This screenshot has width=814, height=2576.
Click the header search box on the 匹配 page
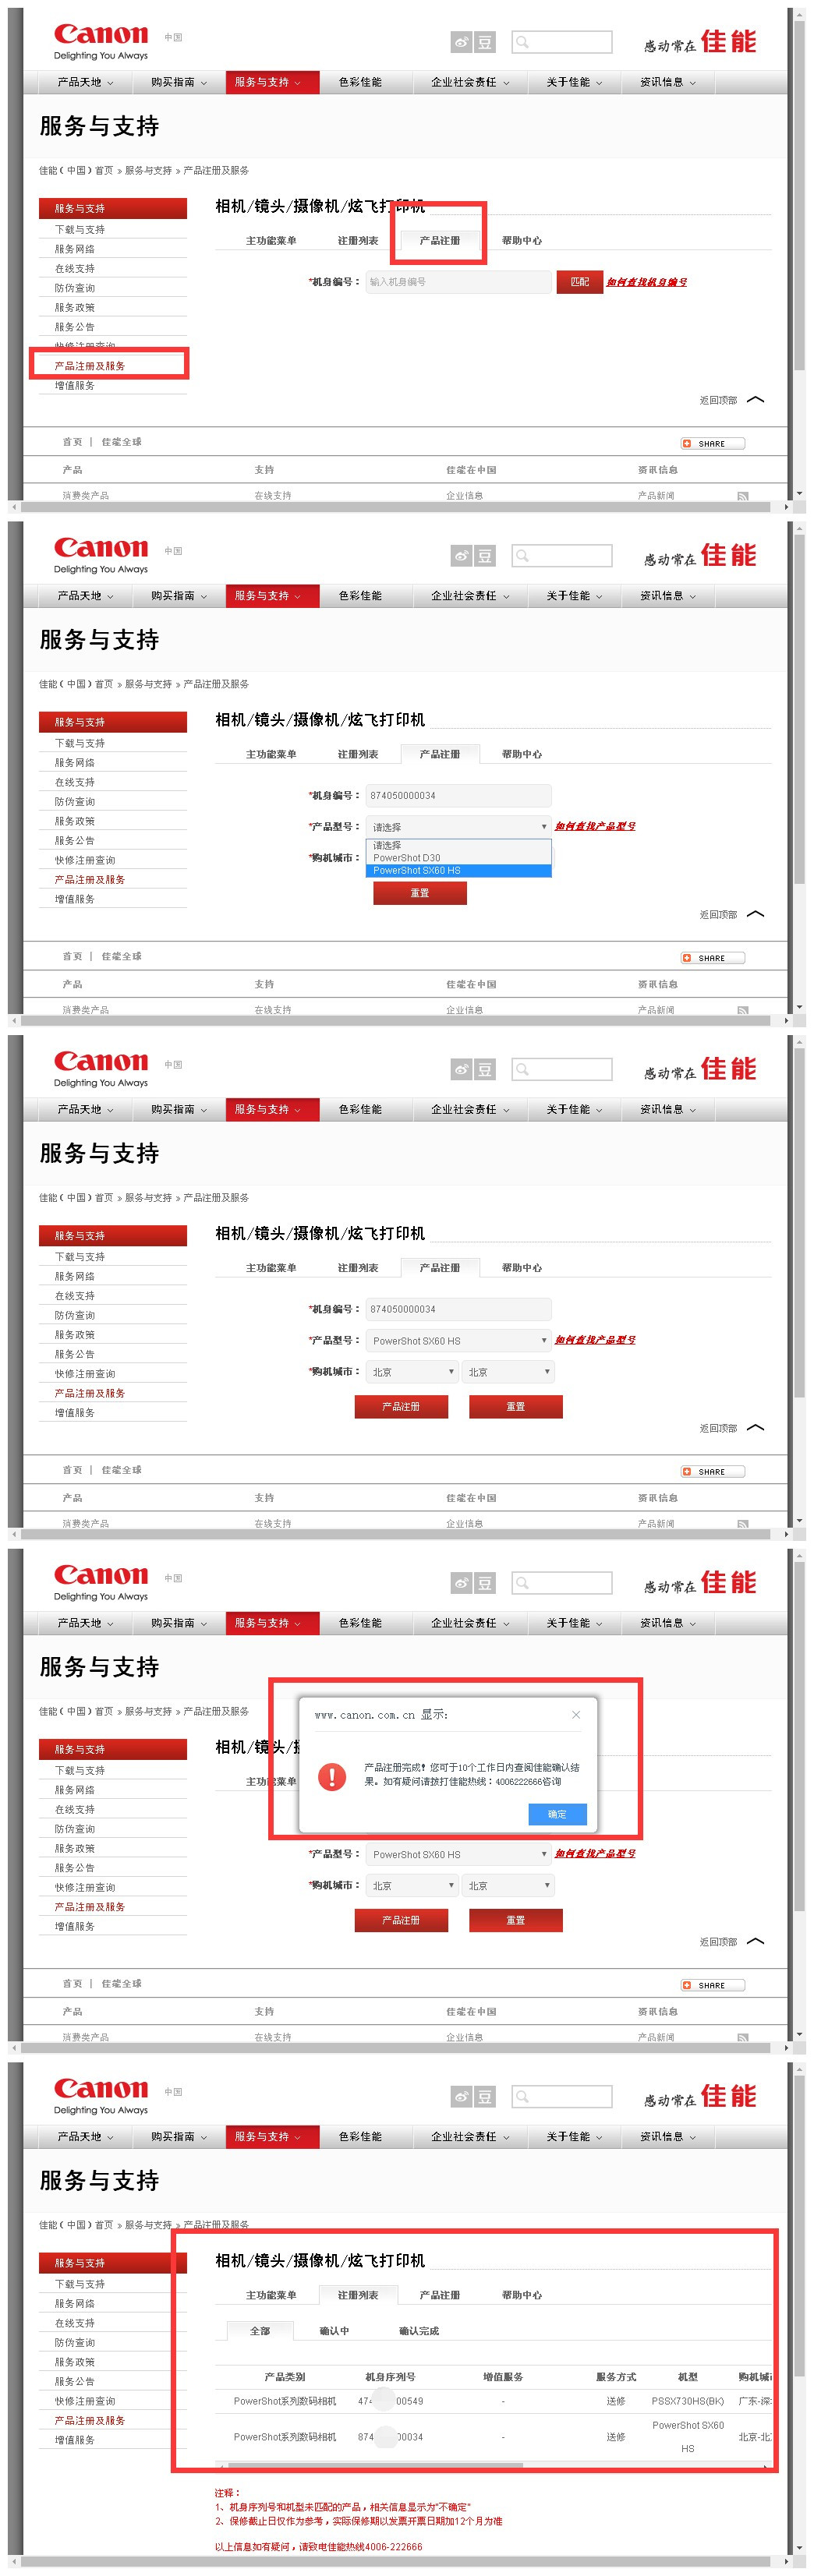pyautogui.click(x=561, y=42)
